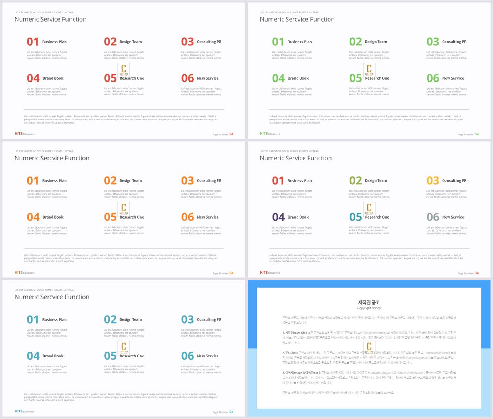This screenshot has width=493, height=419.
Task: Select 'Business Plan' on the green-numbered slide
Action: (x=300, y=42)
